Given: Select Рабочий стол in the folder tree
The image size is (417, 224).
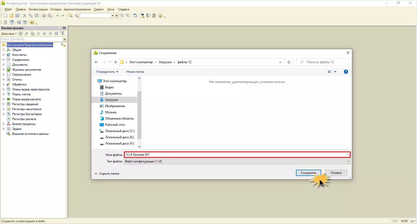Looking at the screenshot, I should tap(115, 125).
